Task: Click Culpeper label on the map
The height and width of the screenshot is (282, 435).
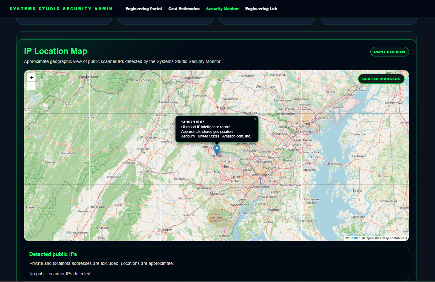Action: [x=165, y=230]
